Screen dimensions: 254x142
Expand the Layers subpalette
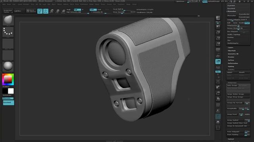coord(231,48)
